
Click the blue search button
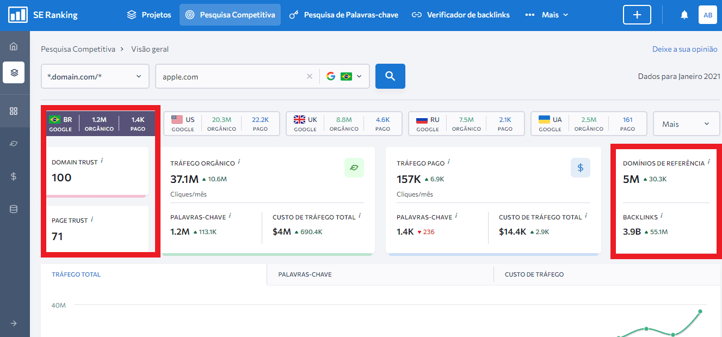point(390,76)
